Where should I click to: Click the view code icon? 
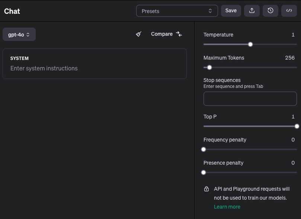(289, 11)
